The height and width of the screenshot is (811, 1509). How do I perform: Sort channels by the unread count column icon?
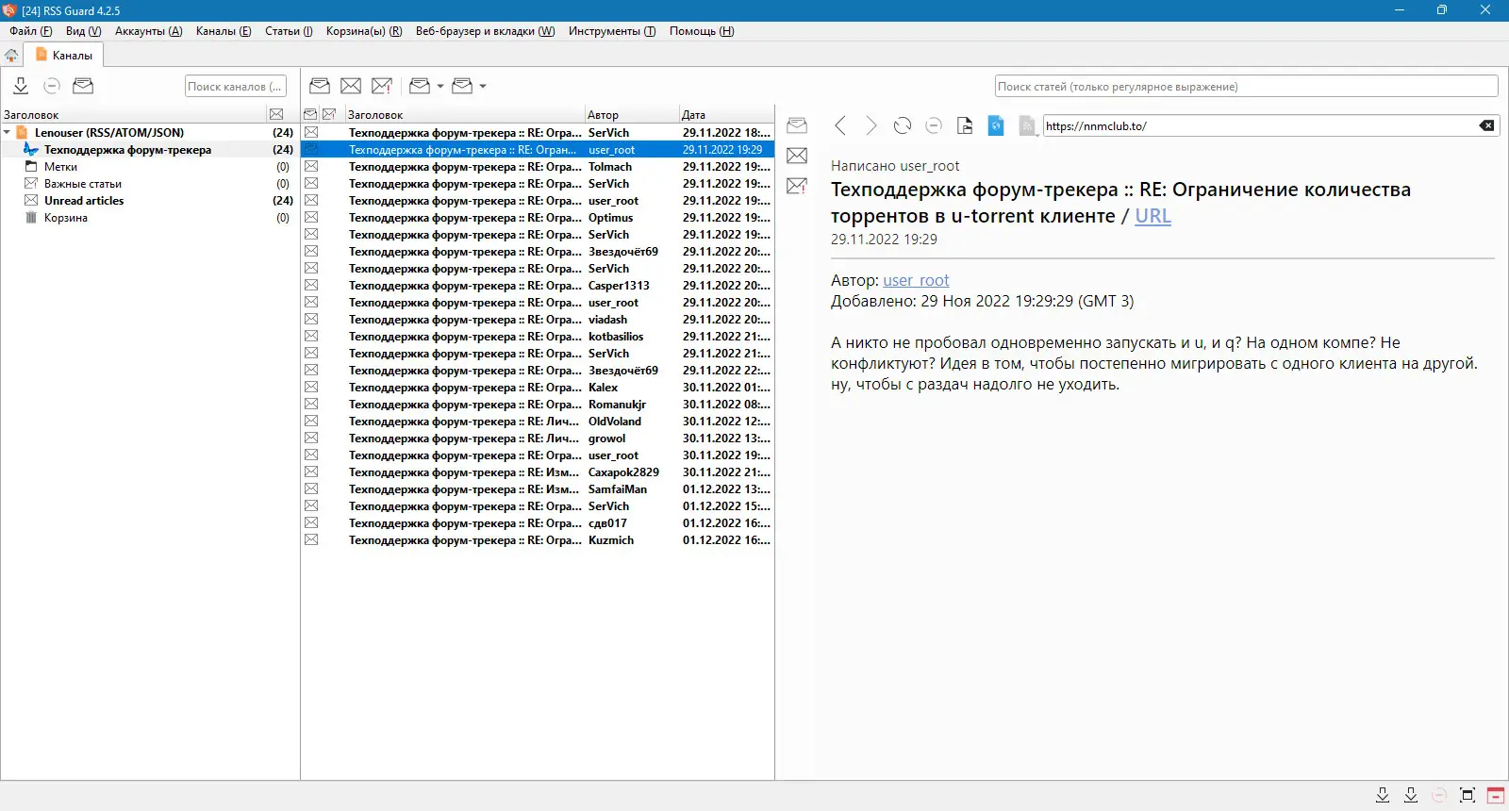[276, 114]
